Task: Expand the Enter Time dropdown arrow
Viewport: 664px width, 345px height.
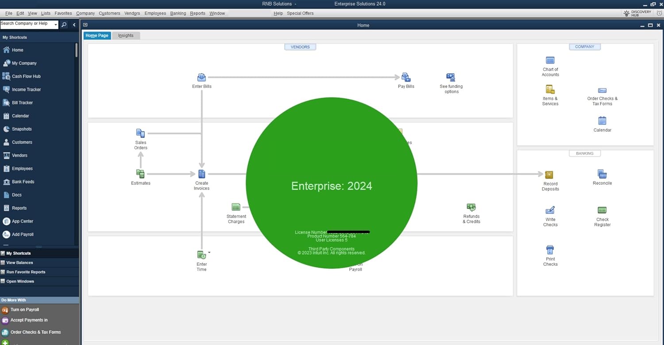Action: pos(209,253)
